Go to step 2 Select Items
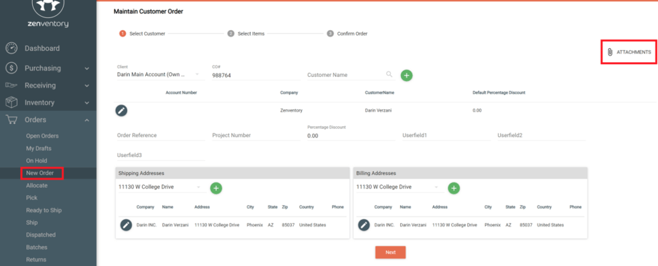This screenshot has width=658, height=266. coord(246,33)
